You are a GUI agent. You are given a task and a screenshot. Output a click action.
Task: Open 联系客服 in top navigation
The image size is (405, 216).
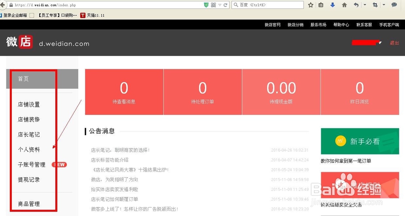(x=364, y=25)
